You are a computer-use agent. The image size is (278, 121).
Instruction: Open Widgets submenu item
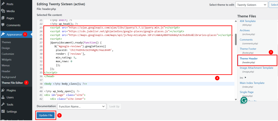(7, 59)
